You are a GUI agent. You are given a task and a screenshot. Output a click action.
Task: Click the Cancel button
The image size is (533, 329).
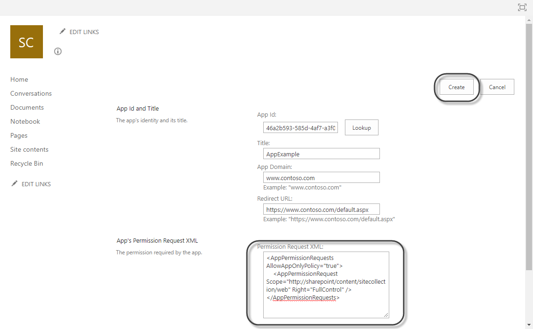[x=497, y=87]
